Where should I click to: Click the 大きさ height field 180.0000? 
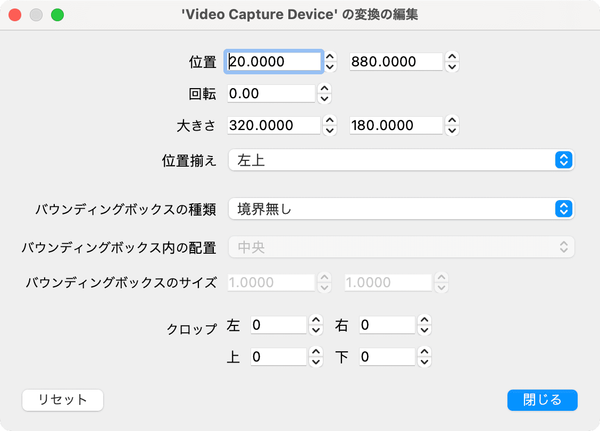[396, 125]
